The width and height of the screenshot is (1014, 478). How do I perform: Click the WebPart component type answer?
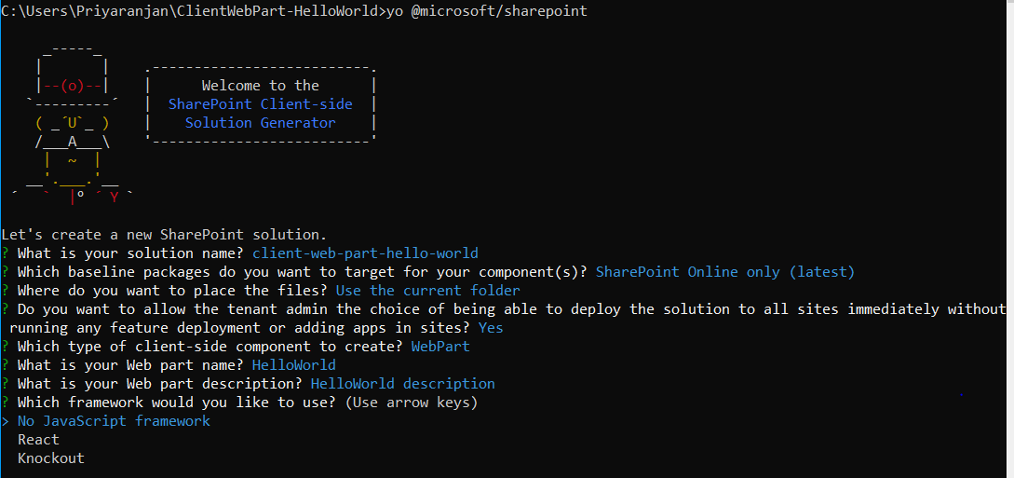pos(440,346)
